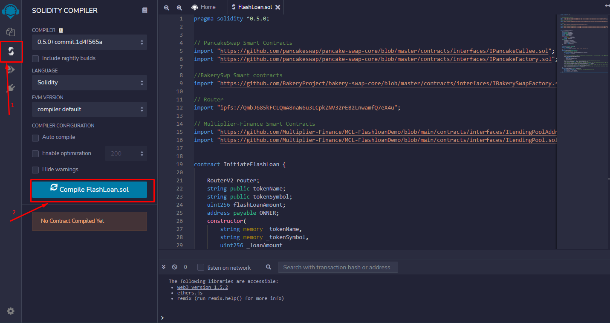Image resolution: width=610 pixels, height=323 pixels.
Task: Open the File Explorer sidebar icon
Action: coord(11,32)
